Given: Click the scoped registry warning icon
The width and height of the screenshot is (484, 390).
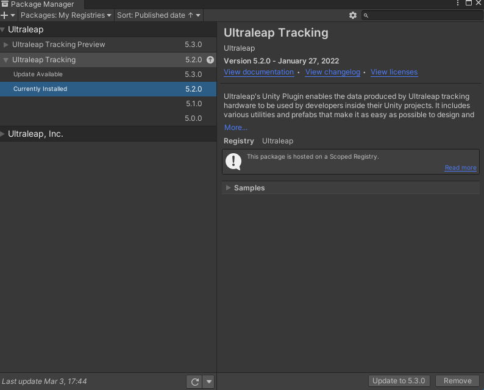Looking at the screenshot, I should click(x=233, y=161).
